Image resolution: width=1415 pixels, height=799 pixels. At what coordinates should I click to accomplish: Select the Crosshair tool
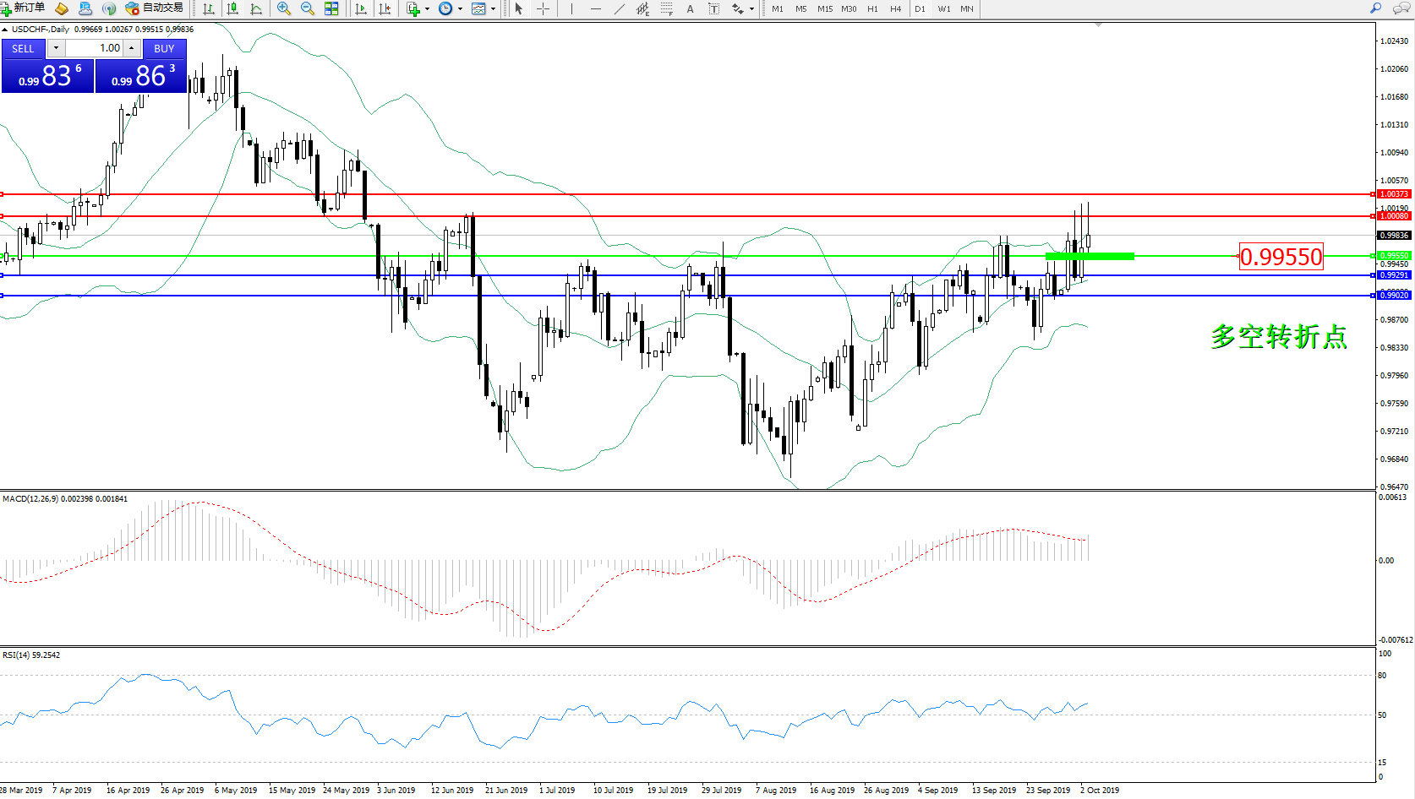click(x=543, y=8)
